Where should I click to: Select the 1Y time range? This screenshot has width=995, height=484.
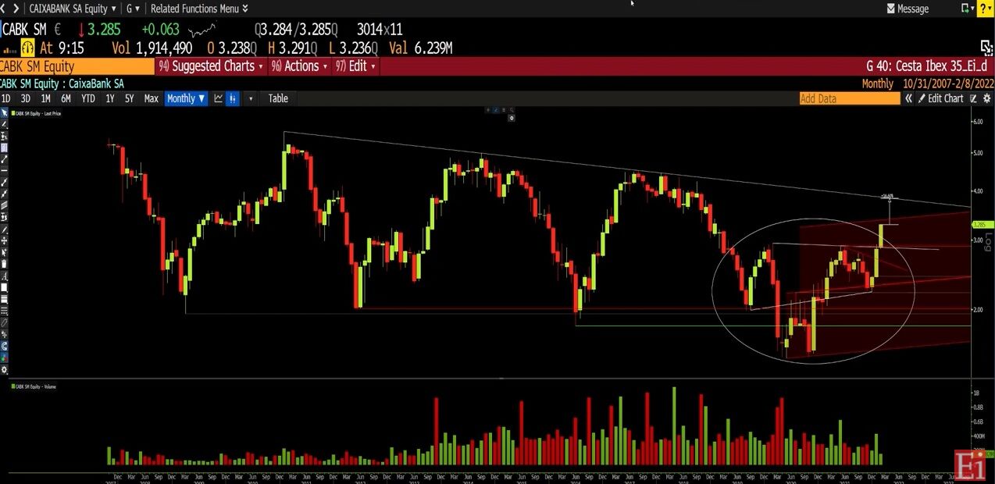click(110, 98)
